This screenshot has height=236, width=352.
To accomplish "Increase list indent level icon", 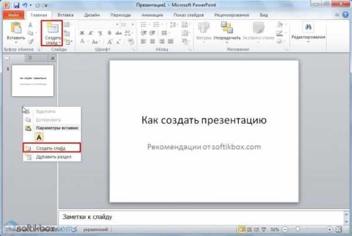I will pyautogui.click(x=153, y=33).
